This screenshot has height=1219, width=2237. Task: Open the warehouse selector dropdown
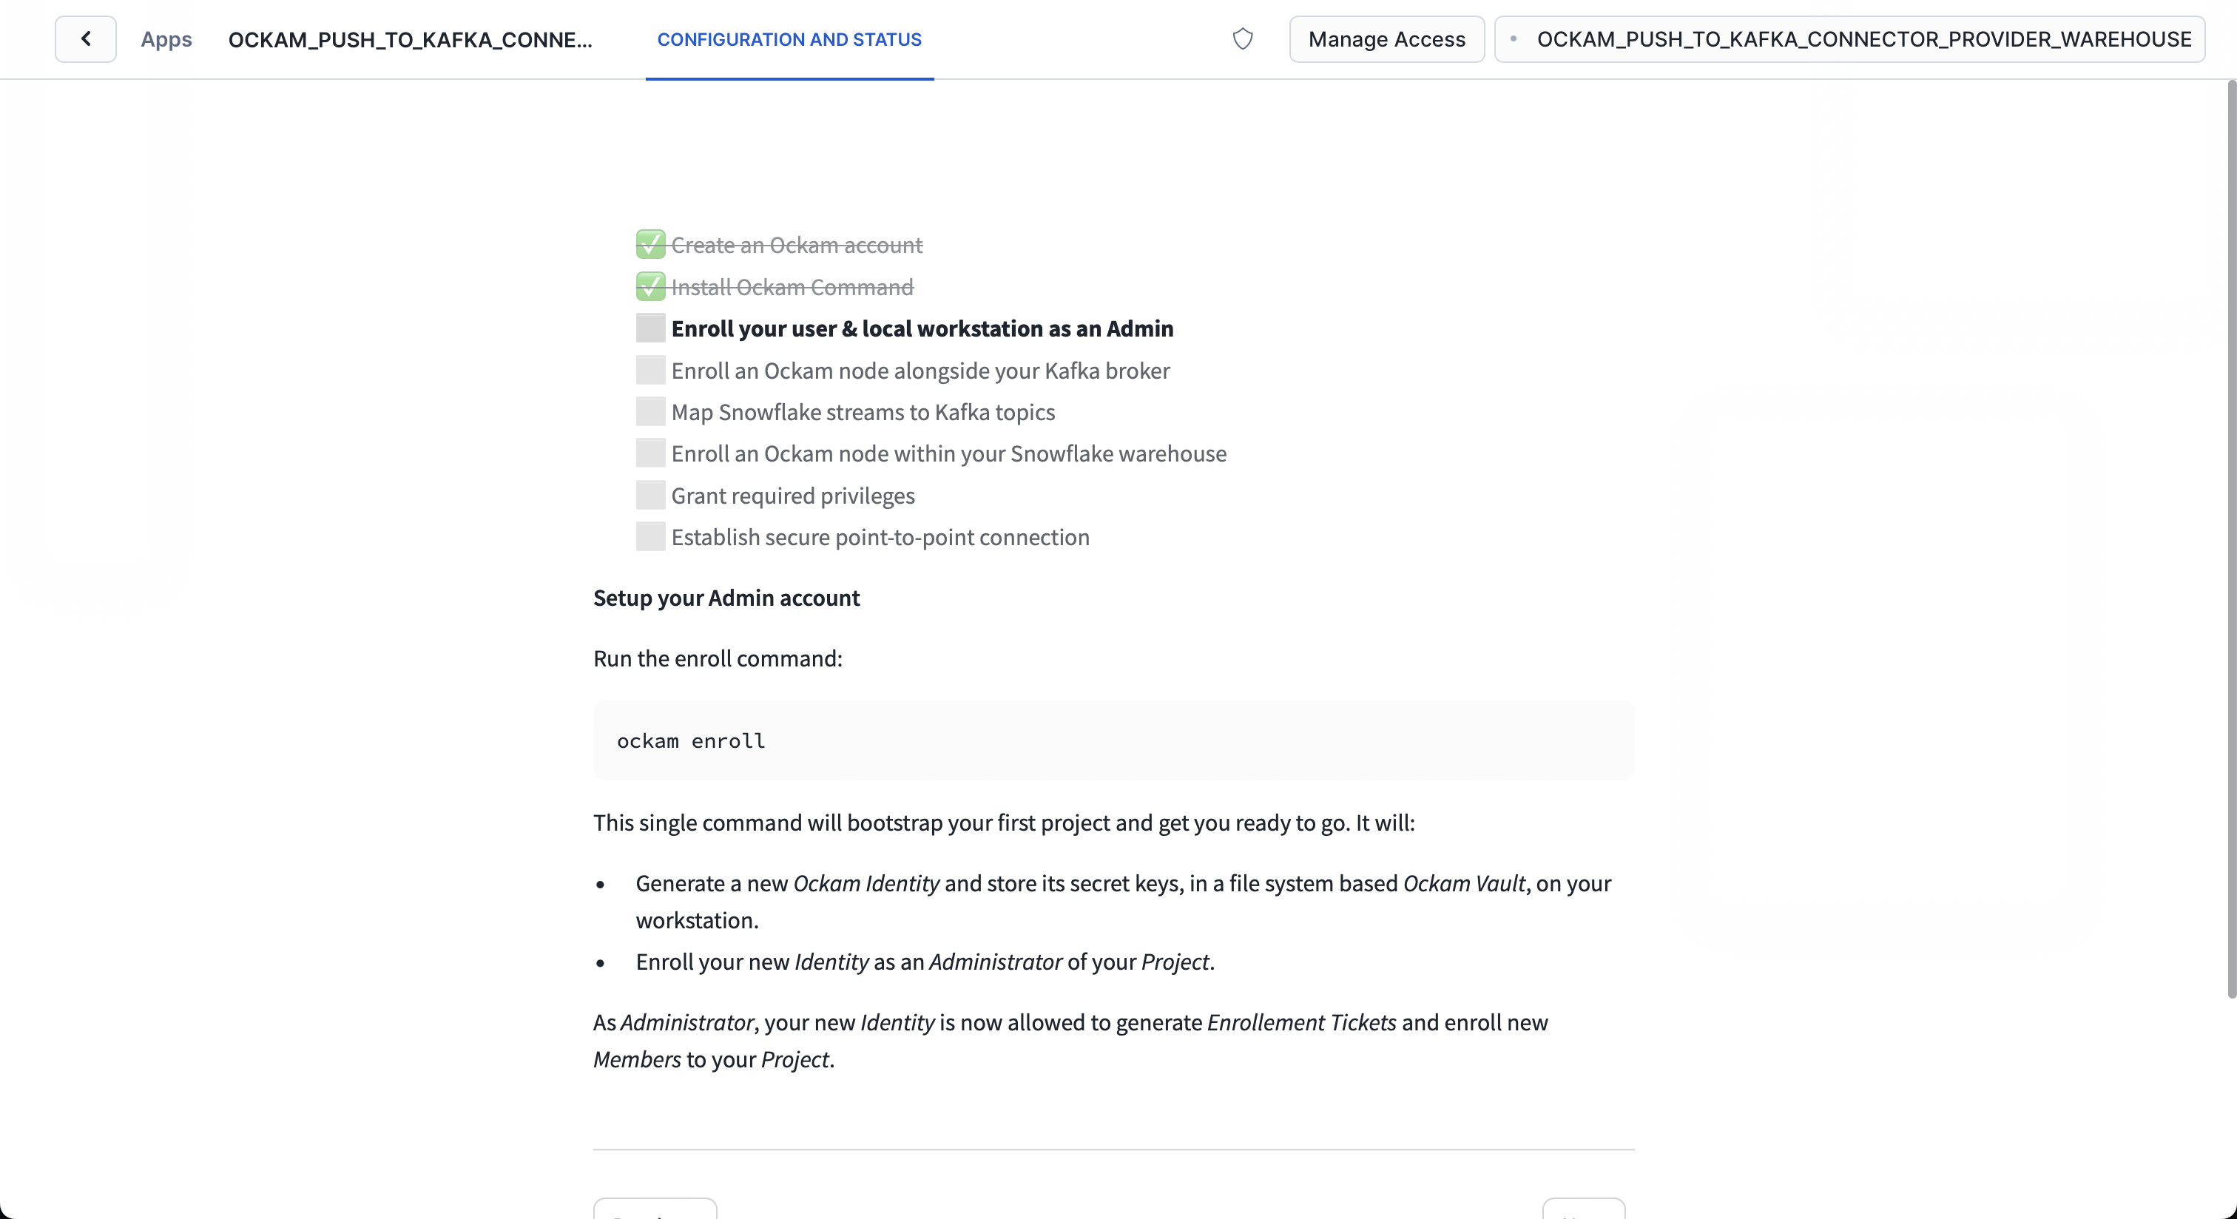pyautogui.click(x=1849, y=39)
